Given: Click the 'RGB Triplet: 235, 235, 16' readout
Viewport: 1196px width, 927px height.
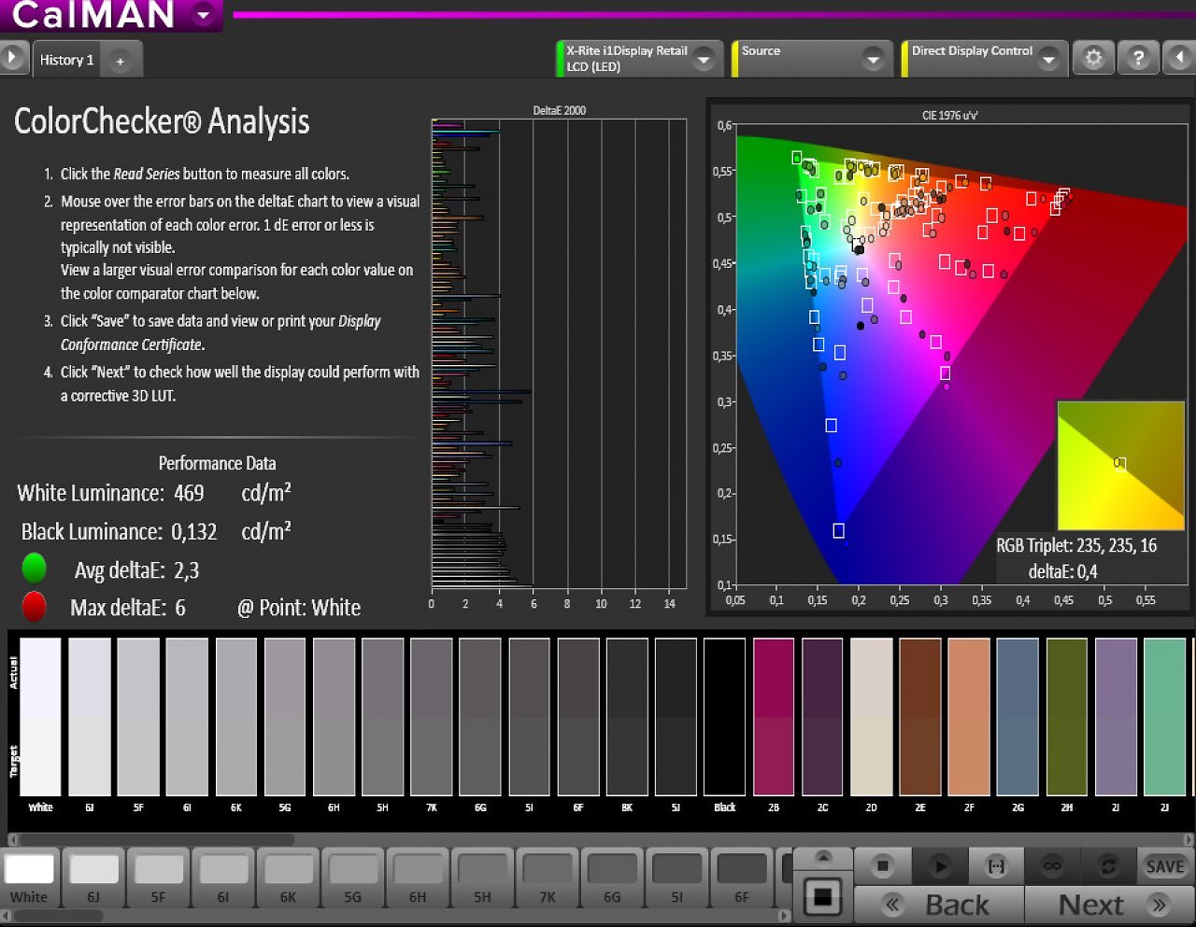Looking at the screenshot, I should coord(1076,545).
